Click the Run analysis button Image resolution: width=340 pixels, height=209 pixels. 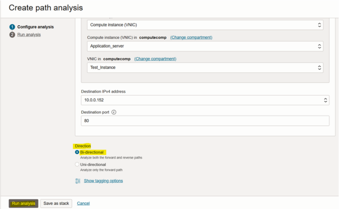[x=24, y=203]
